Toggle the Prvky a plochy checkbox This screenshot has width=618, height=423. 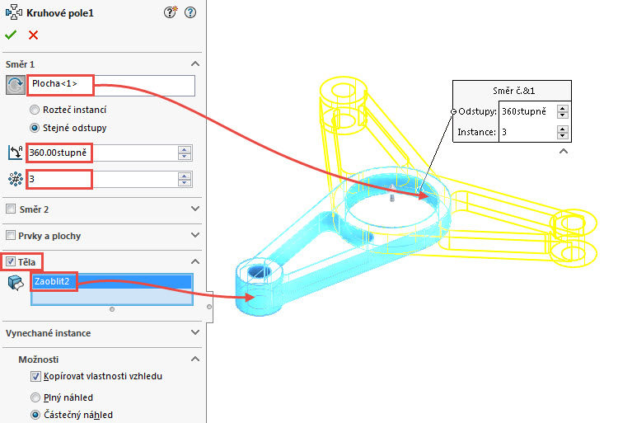point(11,236)
